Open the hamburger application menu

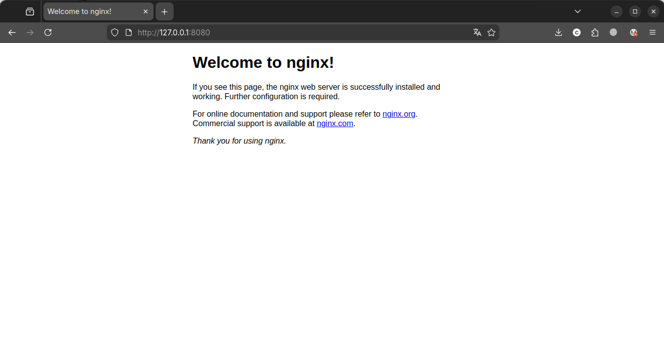[652, 32]
